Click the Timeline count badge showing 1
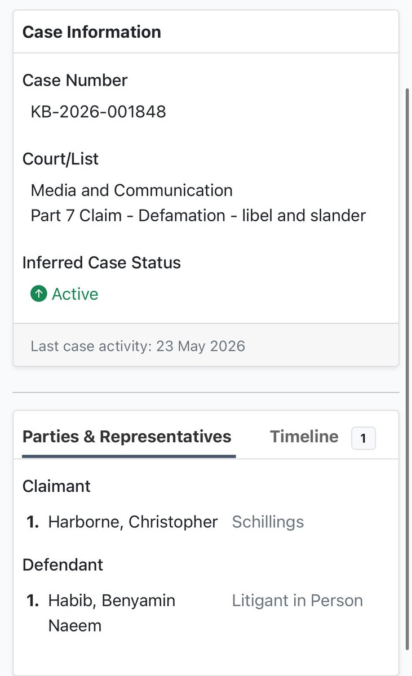The width and height of the screenshot is (412, 676). click(364, 438)
